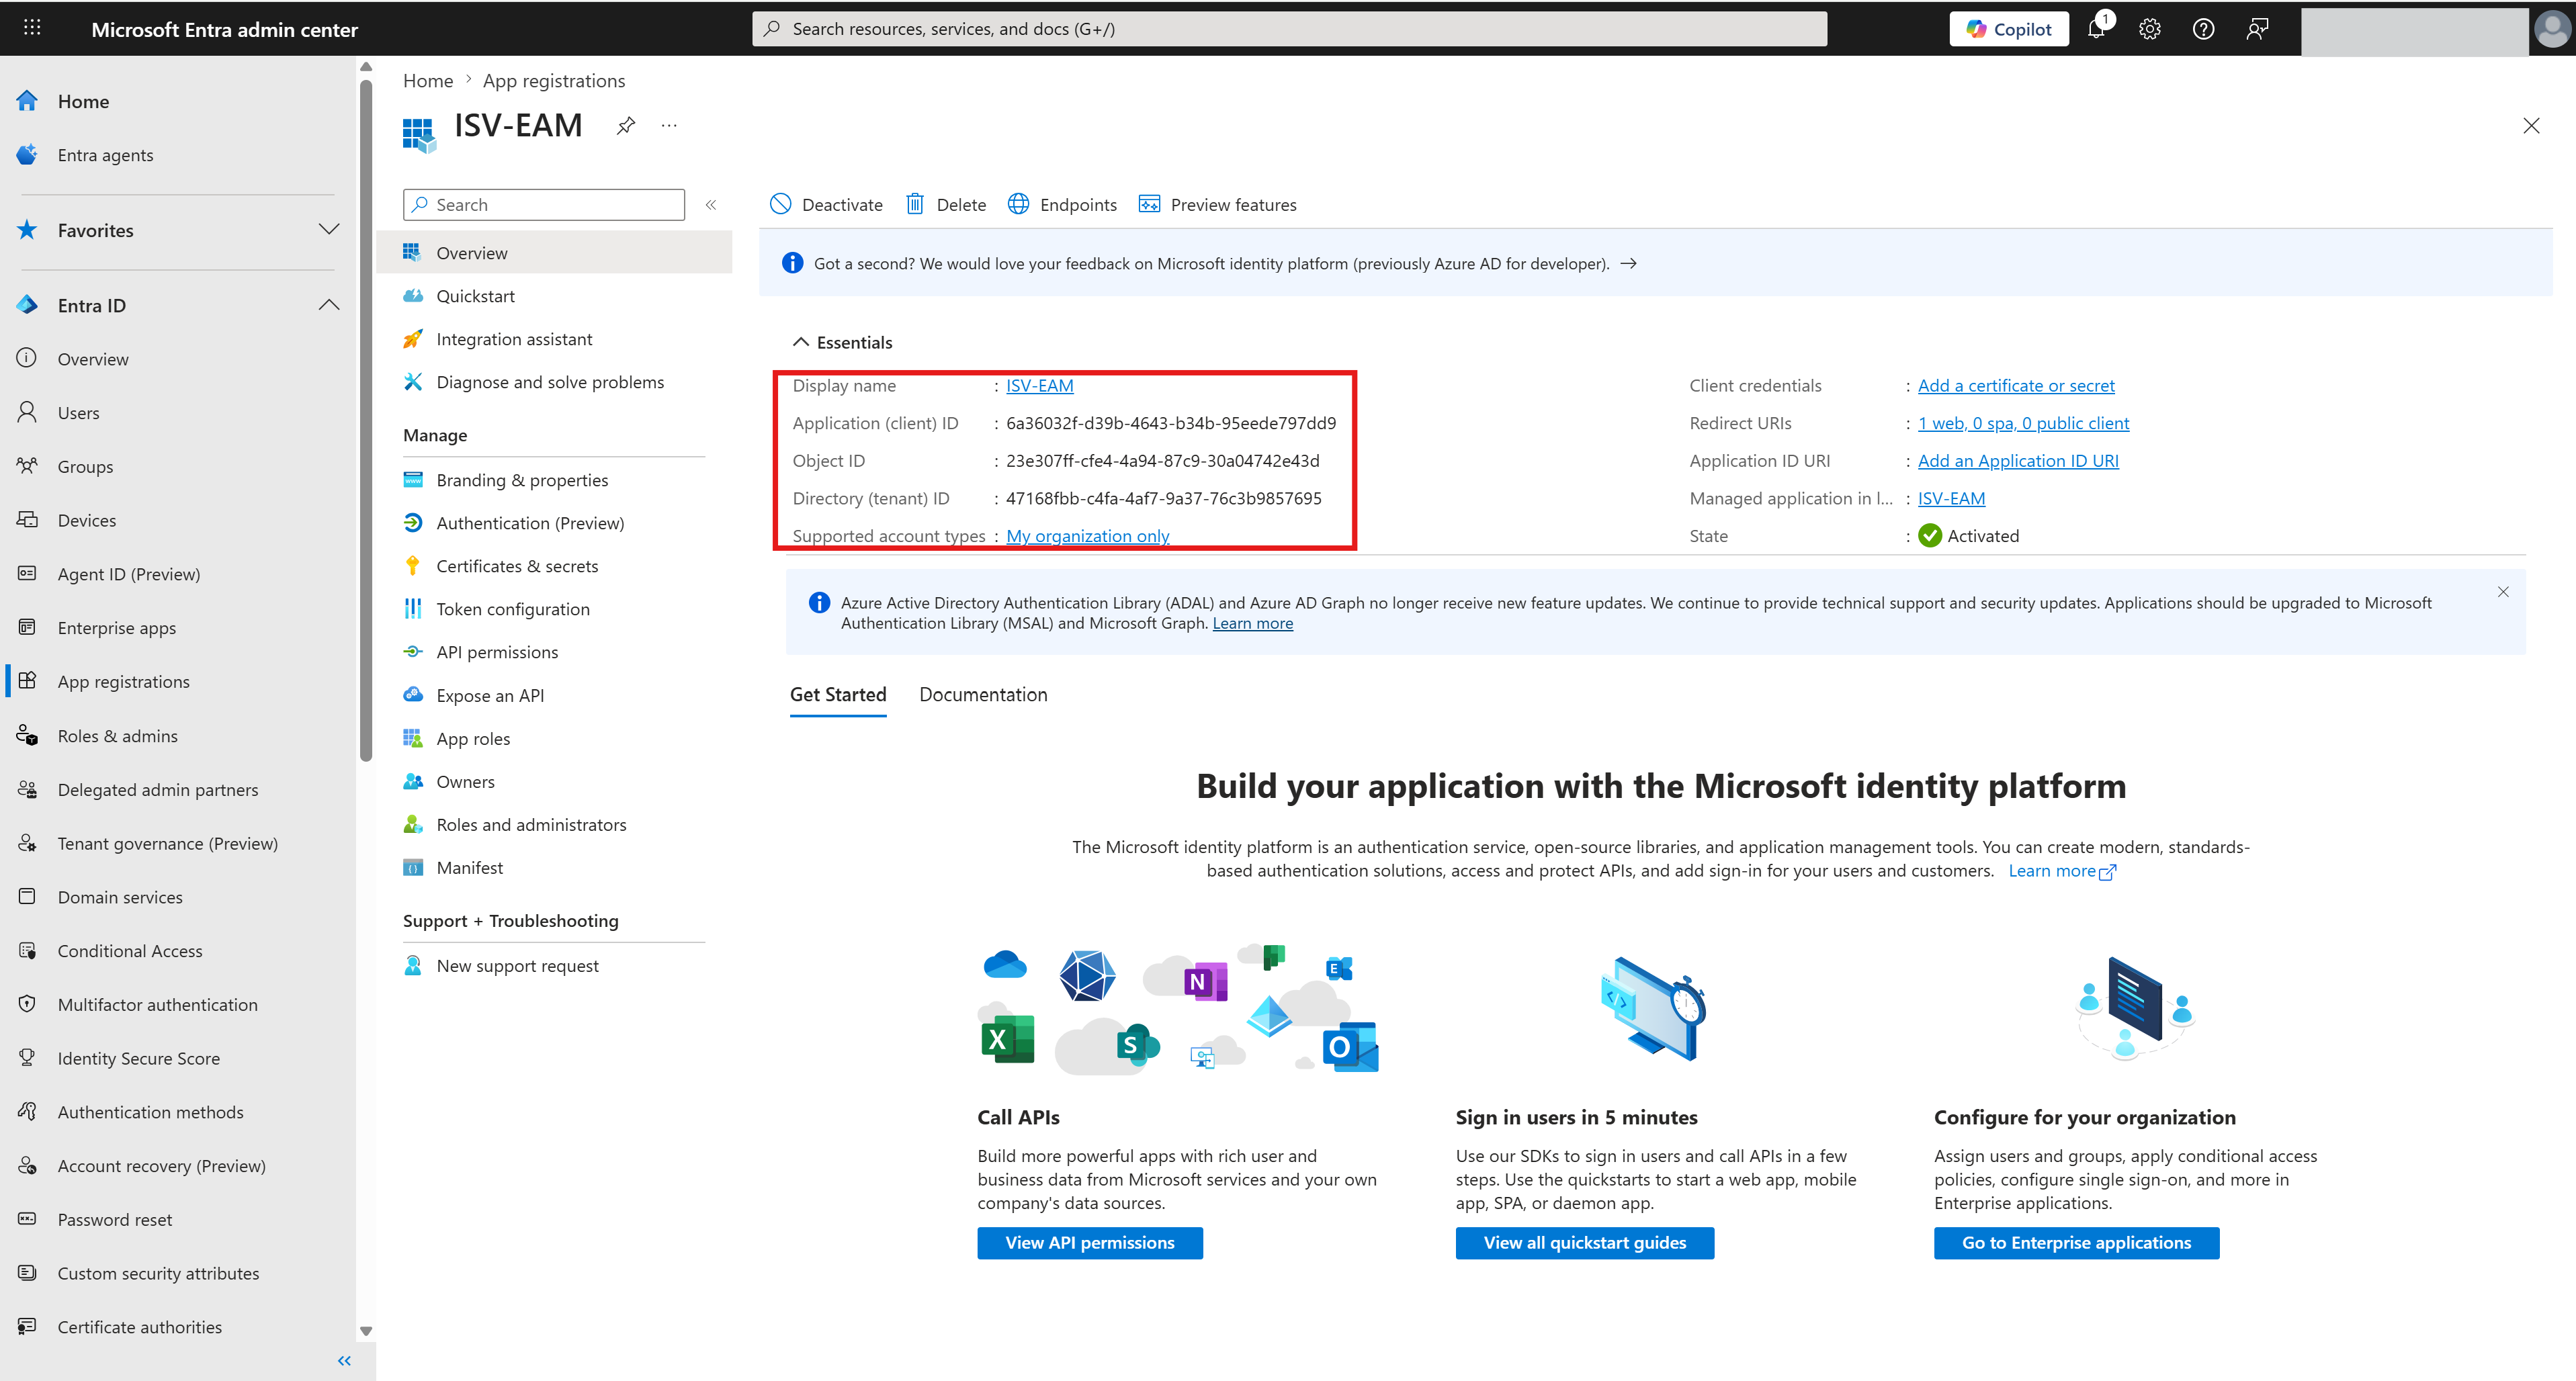Click the Delete toolbar command
Image resolution: width=2576 pixels, height=1381 pixels.
pos(946,205)
